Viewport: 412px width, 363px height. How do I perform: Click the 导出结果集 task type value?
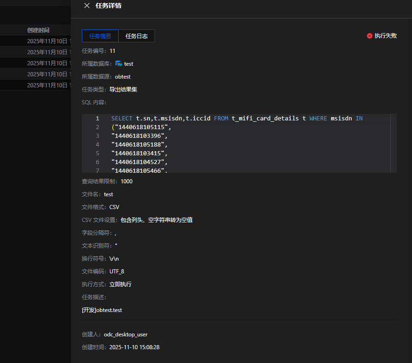click(x=123, y=90)
